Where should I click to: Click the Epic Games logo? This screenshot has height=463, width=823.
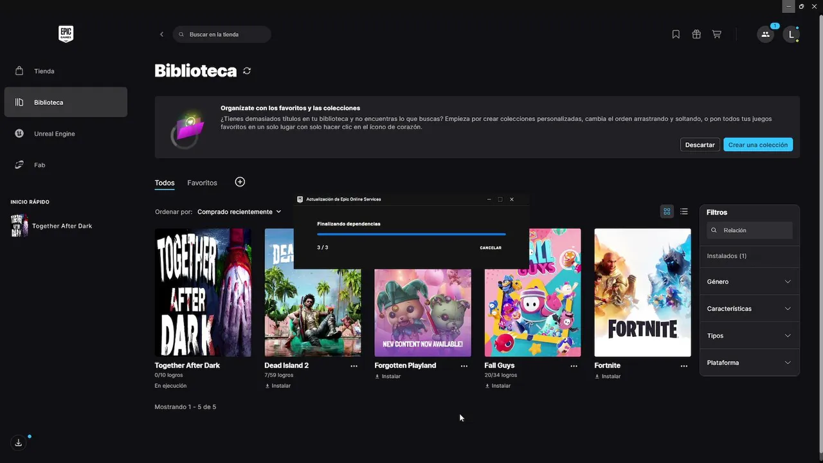[66, 34]
